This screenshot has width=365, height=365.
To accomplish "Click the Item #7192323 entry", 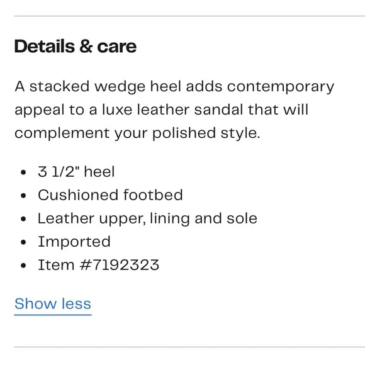I will (x=98, y=265).
